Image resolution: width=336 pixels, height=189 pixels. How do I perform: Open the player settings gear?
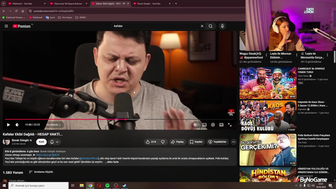213,125
